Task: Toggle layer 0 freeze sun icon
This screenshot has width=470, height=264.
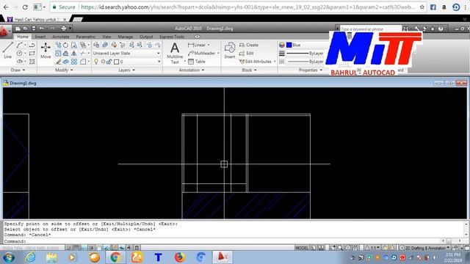Action: point(103,62)
